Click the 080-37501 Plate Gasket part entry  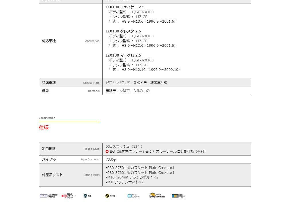click(140, 168)
